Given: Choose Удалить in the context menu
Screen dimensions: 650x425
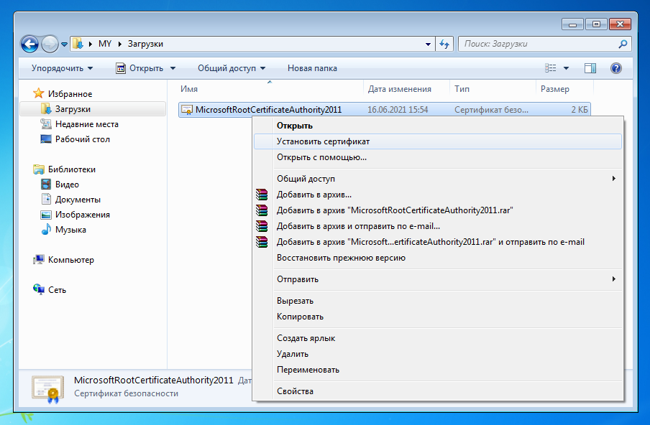Looking at the screenshot, I should pos(437,354).
